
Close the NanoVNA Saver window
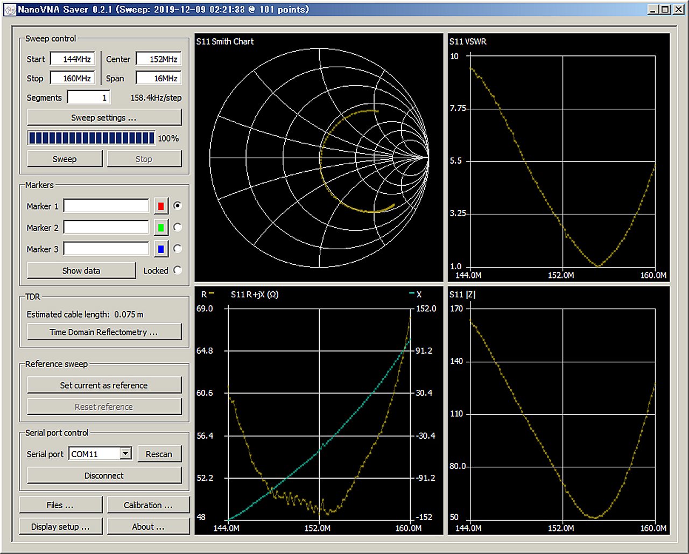coord(678,10)
